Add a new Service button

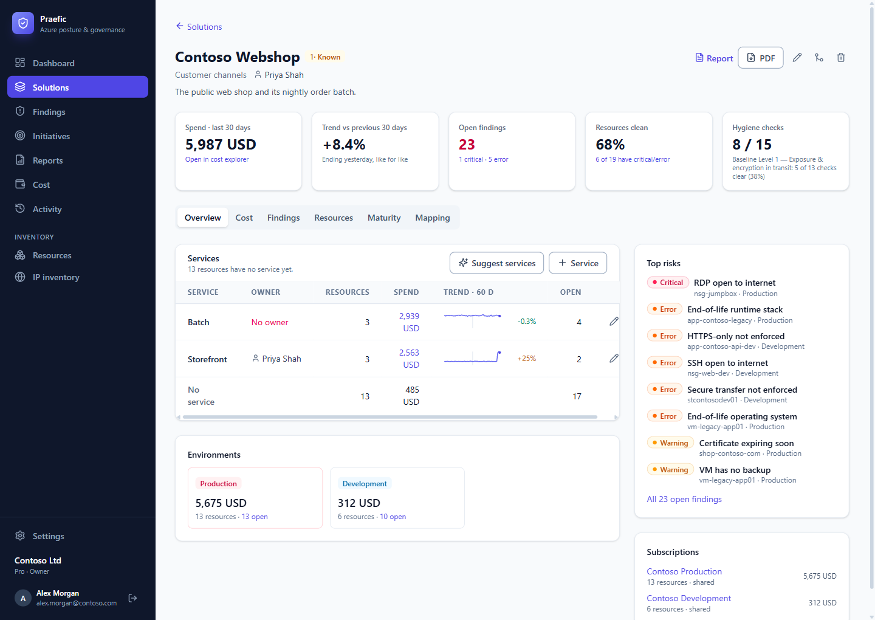[x=578, y=263]
